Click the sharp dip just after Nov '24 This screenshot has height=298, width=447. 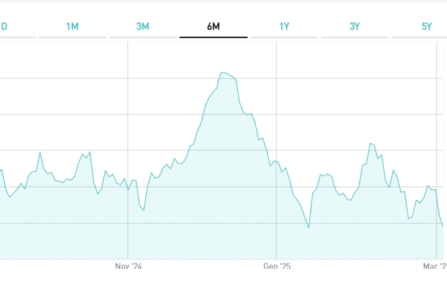(x=143, y=210)
